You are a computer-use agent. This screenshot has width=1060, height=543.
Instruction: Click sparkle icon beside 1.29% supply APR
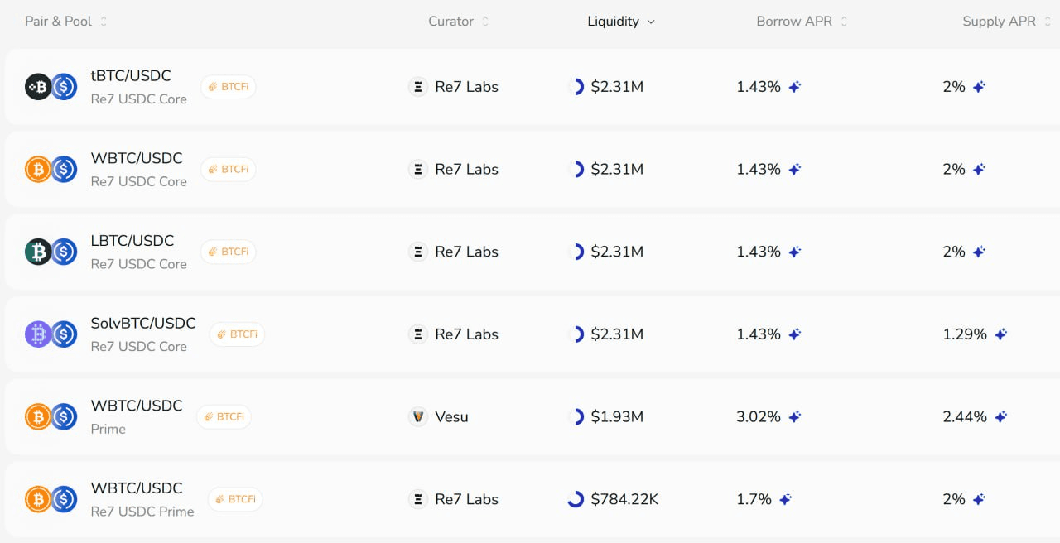[x=1001, y=334]
